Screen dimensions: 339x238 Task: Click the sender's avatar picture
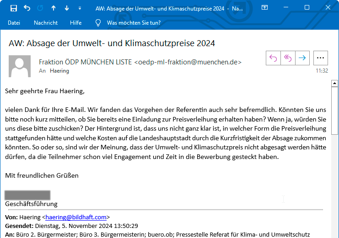[x=20, y=66]
